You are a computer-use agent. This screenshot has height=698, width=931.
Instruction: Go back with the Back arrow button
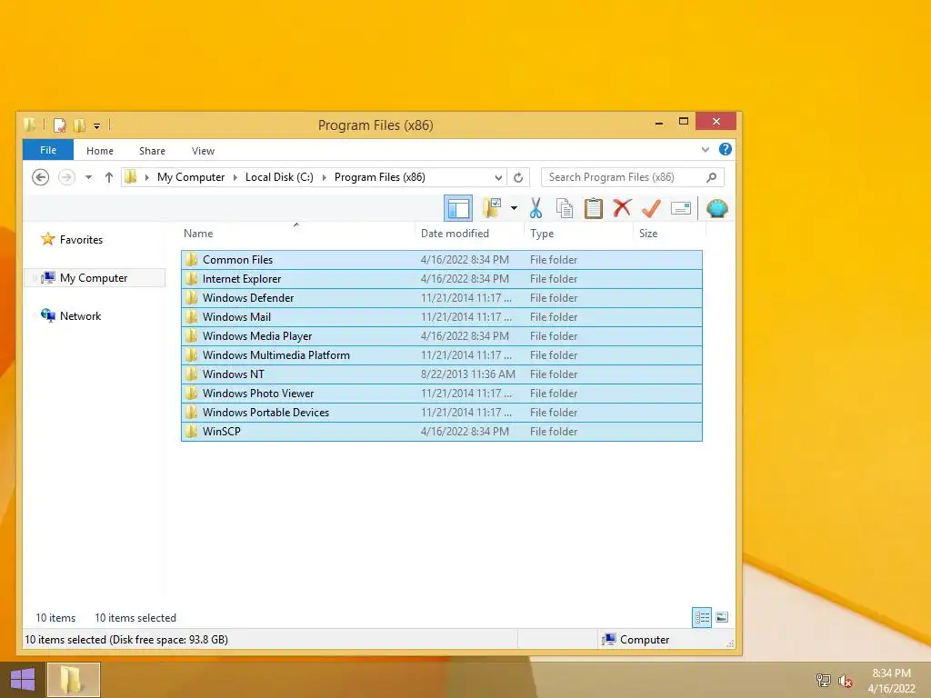(40, 177)
